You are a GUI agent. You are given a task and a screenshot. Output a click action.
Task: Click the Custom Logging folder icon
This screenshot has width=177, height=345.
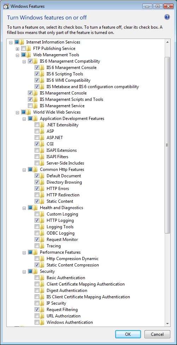pyautogui.click(x=42, y=214)
